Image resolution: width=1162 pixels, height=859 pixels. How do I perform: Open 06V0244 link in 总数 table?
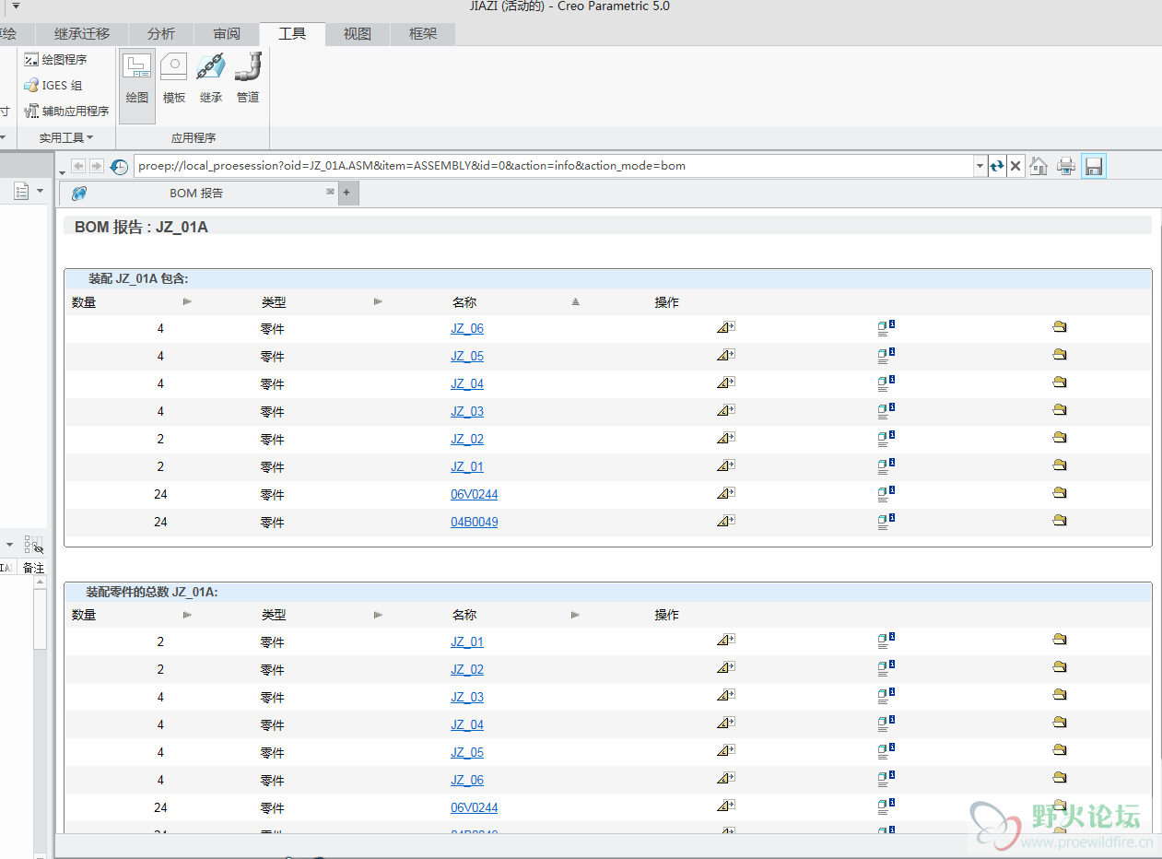pyautogui.click(x=475, y=808)
